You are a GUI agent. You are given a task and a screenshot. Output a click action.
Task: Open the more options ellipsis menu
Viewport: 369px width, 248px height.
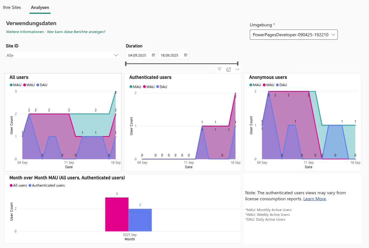point(237,69)
